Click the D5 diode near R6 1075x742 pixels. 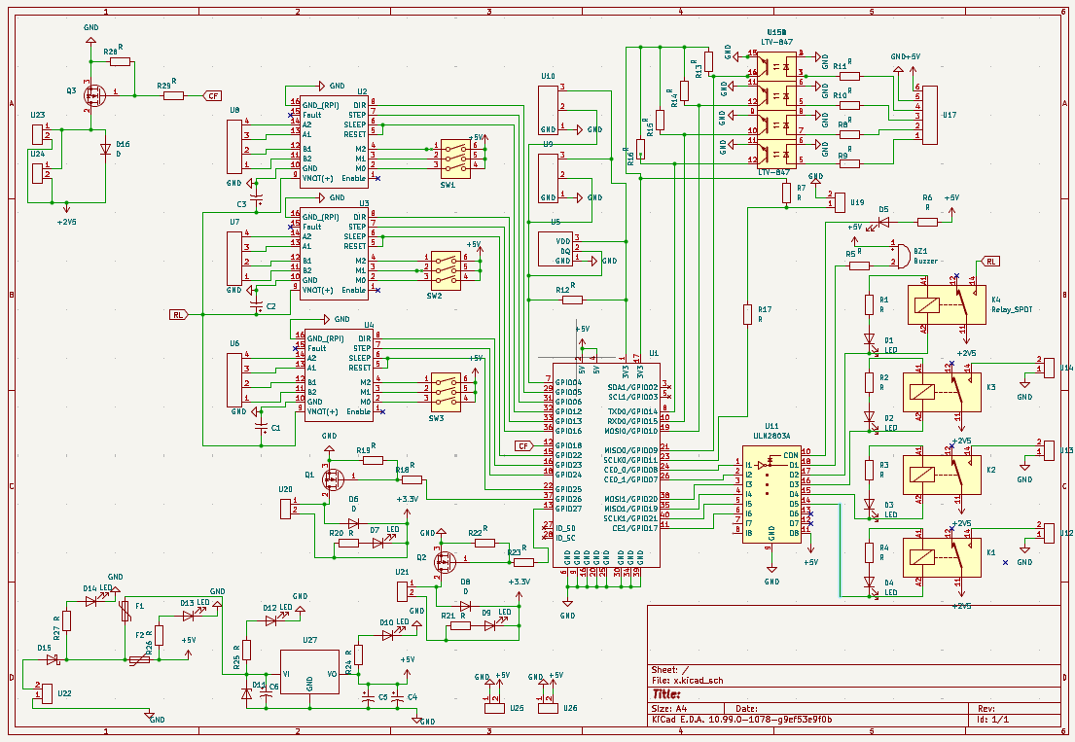click(883, 222)
